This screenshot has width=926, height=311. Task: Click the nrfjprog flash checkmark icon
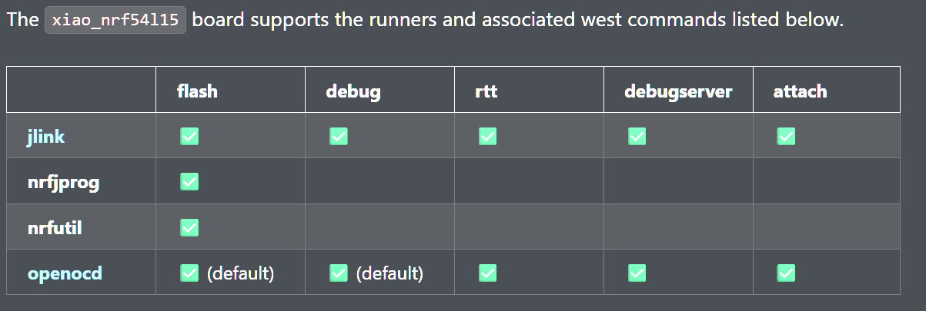189,182
